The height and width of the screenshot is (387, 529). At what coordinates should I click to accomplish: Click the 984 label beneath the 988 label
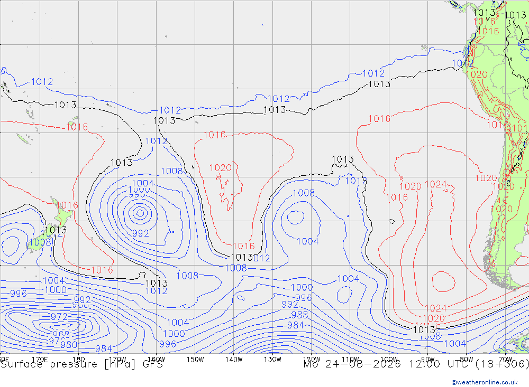(296, 325)
